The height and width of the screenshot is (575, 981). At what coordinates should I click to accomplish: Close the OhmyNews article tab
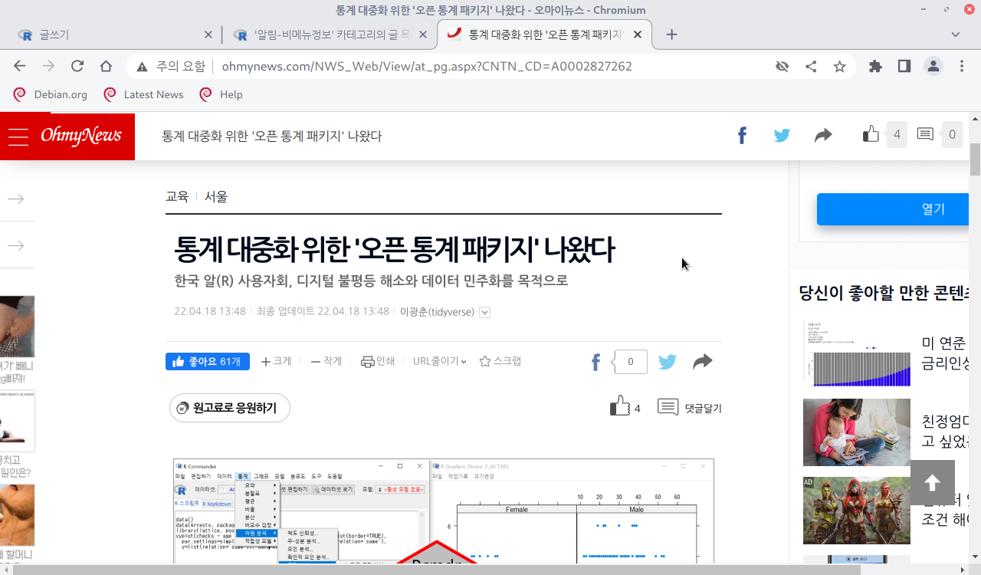pyautogui.click(x=638, y=34)
